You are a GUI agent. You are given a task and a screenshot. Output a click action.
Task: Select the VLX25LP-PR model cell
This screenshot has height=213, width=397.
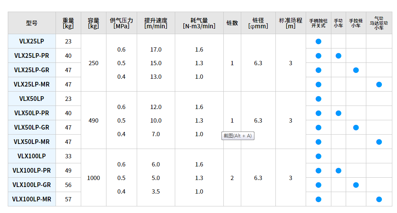coord(31,55)
